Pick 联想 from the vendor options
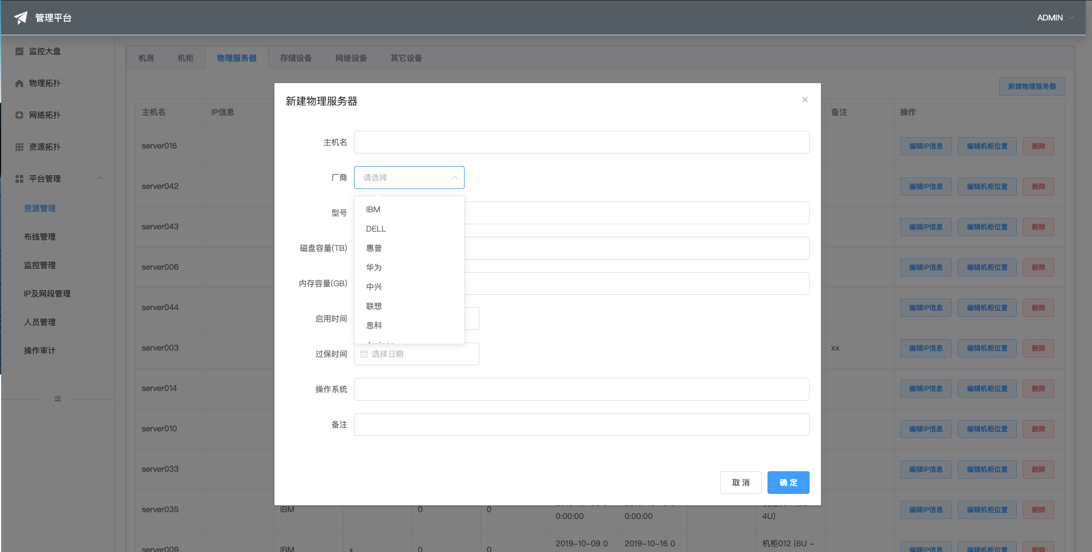 pyautogui.click(x=409, y=306)
